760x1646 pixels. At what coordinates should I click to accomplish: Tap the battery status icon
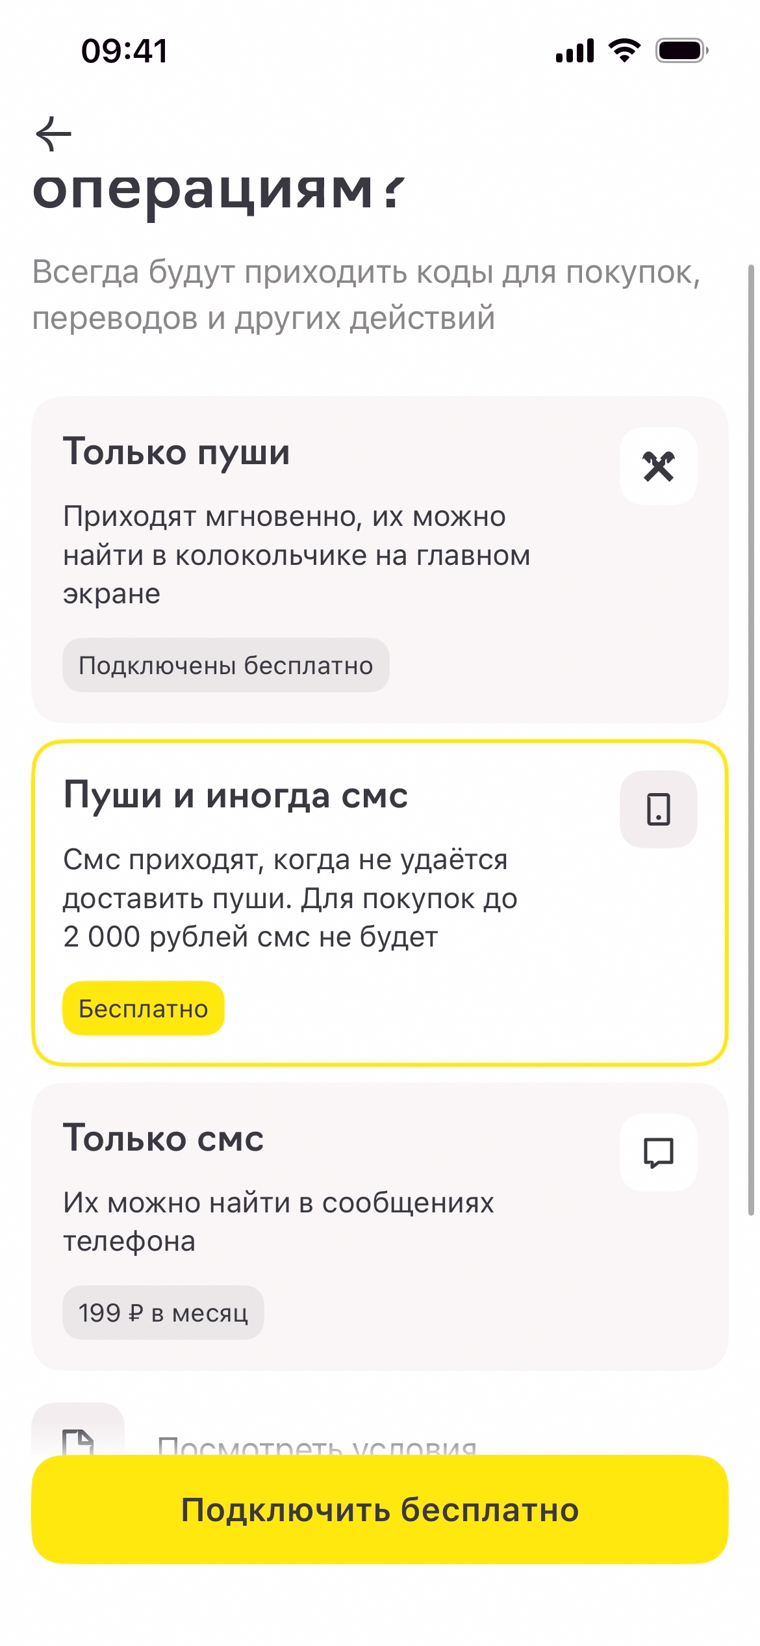click(681, 50)
